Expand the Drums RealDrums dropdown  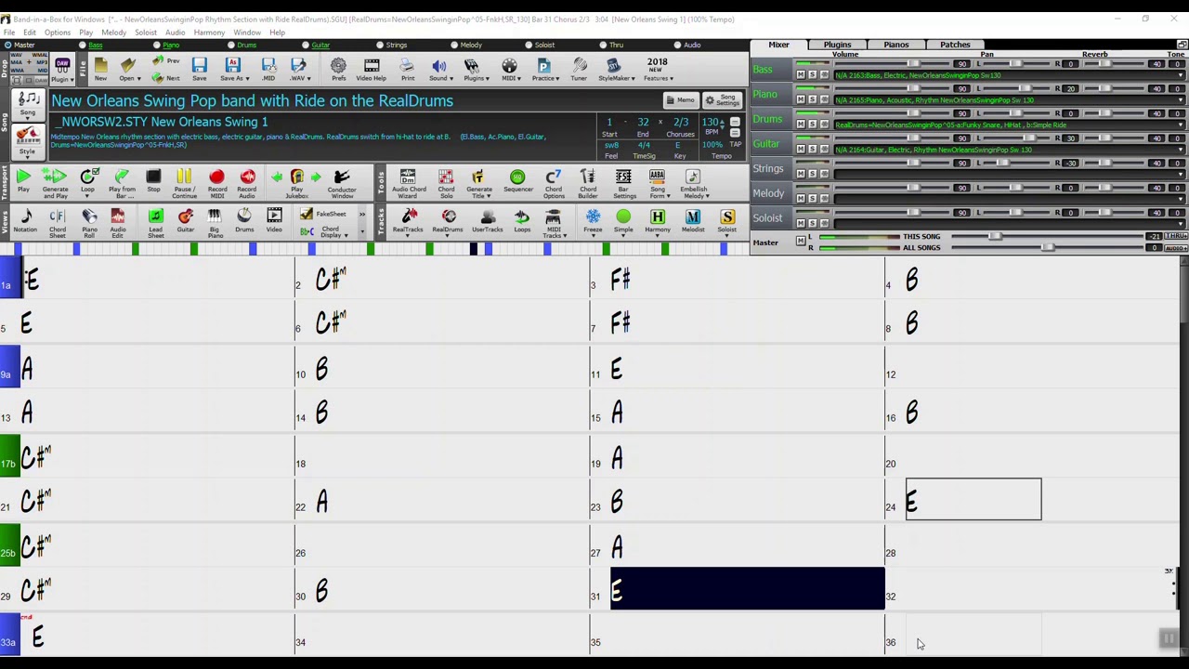pos(1179,125)
